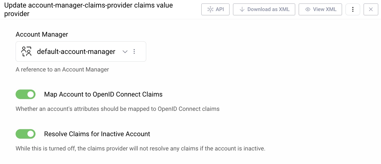Open the overflow menu next to View XML
381x164 pixels.
(x=353, y=9)
